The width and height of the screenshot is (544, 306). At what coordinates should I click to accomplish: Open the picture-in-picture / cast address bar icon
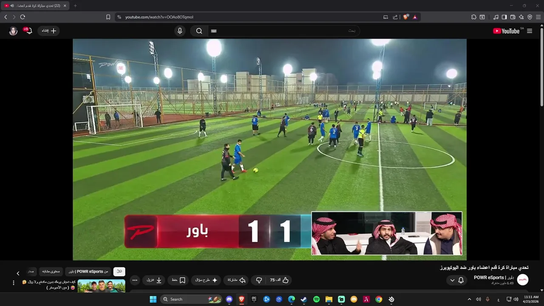385,17
